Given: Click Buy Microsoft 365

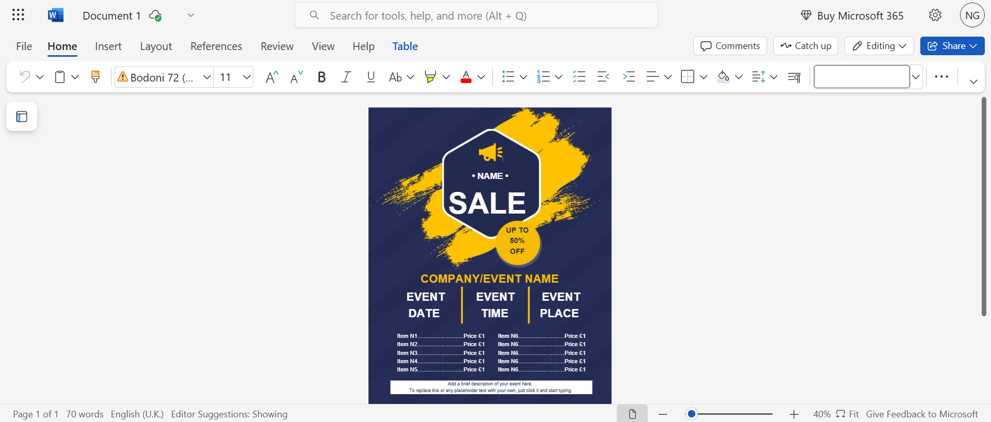Looking at the screenshot, I should tap(852, 15).
